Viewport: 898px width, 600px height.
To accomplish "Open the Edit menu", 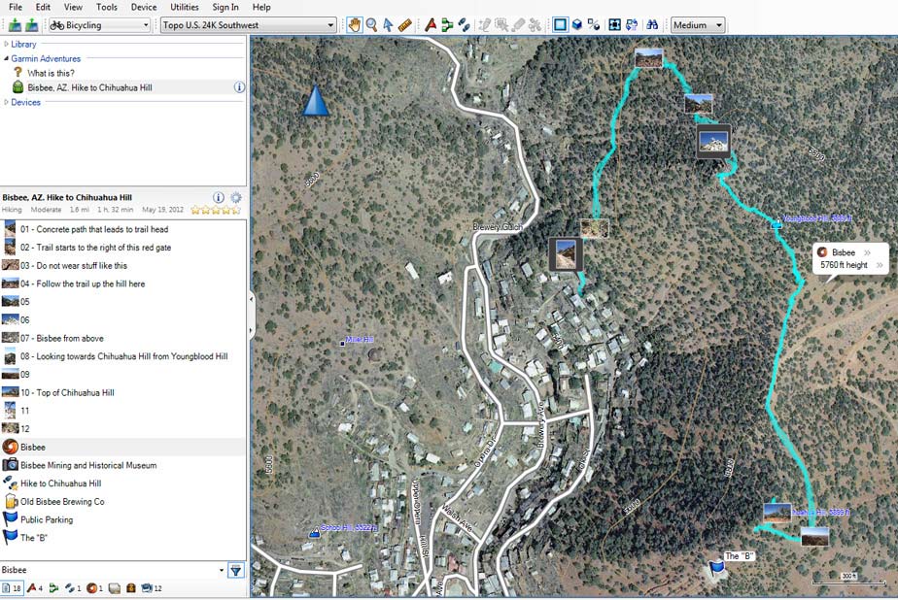I will (43, 8).
